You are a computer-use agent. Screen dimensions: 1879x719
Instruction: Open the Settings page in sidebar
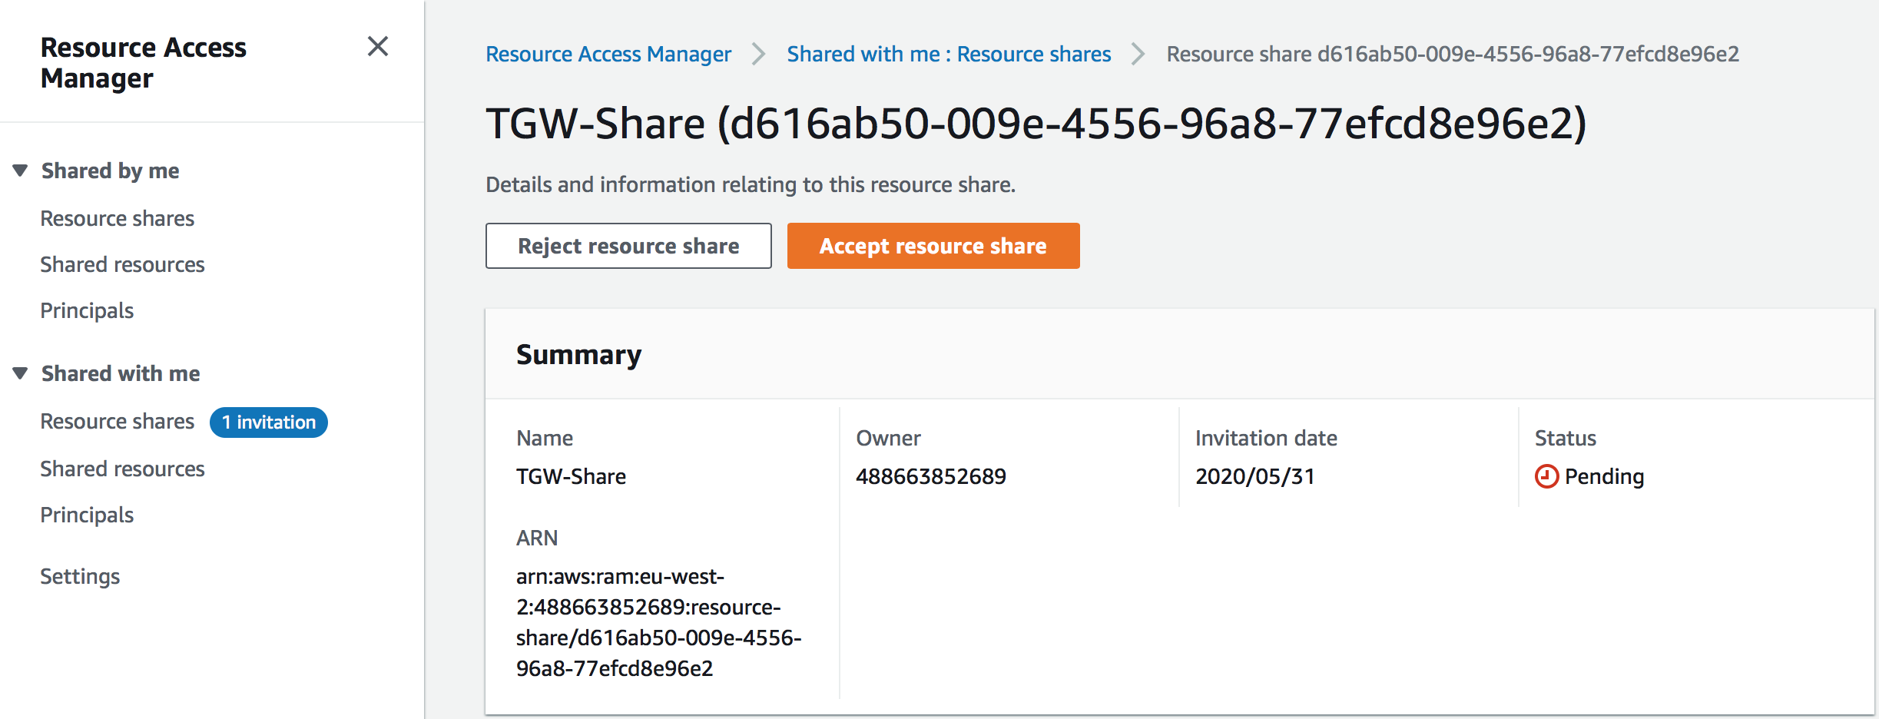click(80, 576)
